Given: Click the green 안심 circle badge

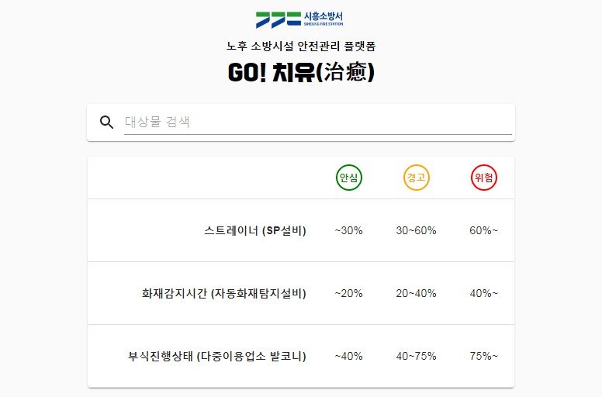Looking at the screenshot, I should pos(348,178).
